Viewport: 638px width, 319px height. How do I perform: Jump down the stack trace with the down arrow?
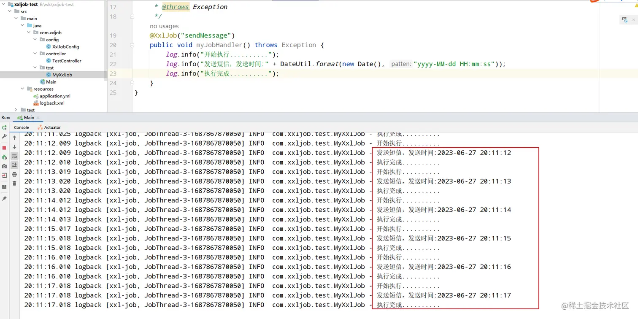click(x=14, y=147)
